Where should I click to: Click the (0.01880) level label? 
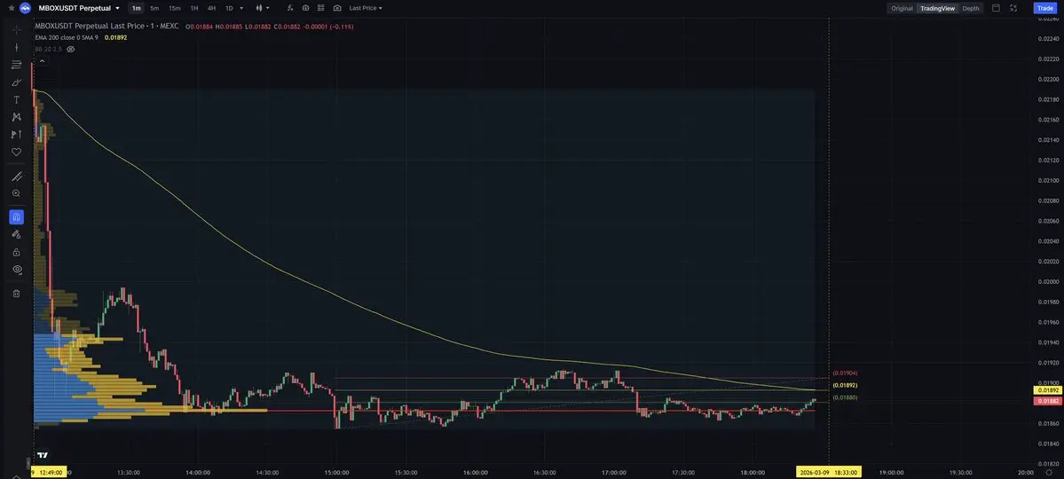coord(844,397)
